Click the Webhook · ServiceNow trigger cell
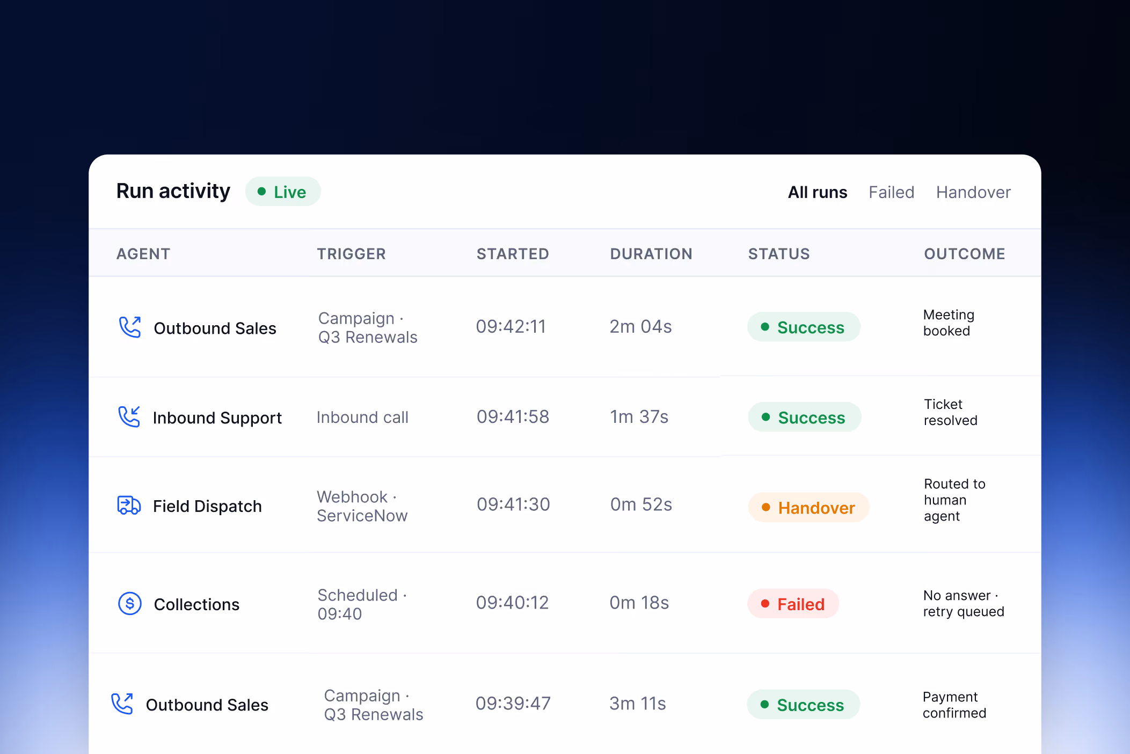The height and width of the screenshot is (754, 1130). coord(362,506)
